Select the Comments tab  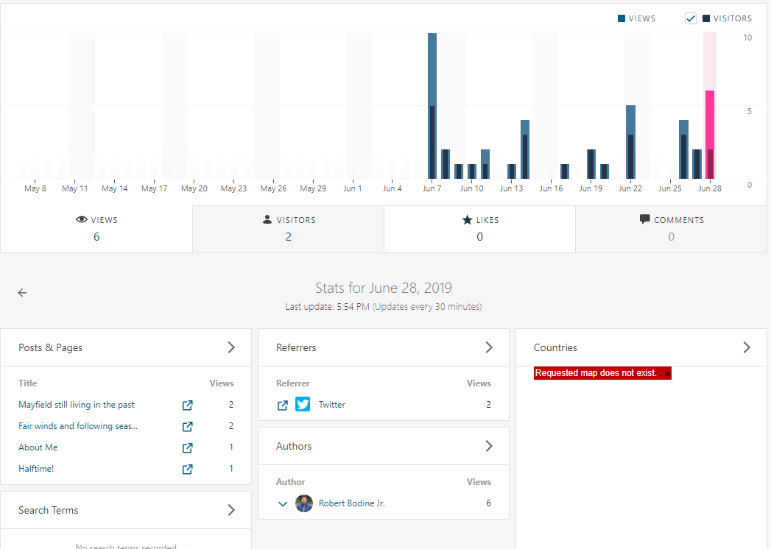click(671, 228)
